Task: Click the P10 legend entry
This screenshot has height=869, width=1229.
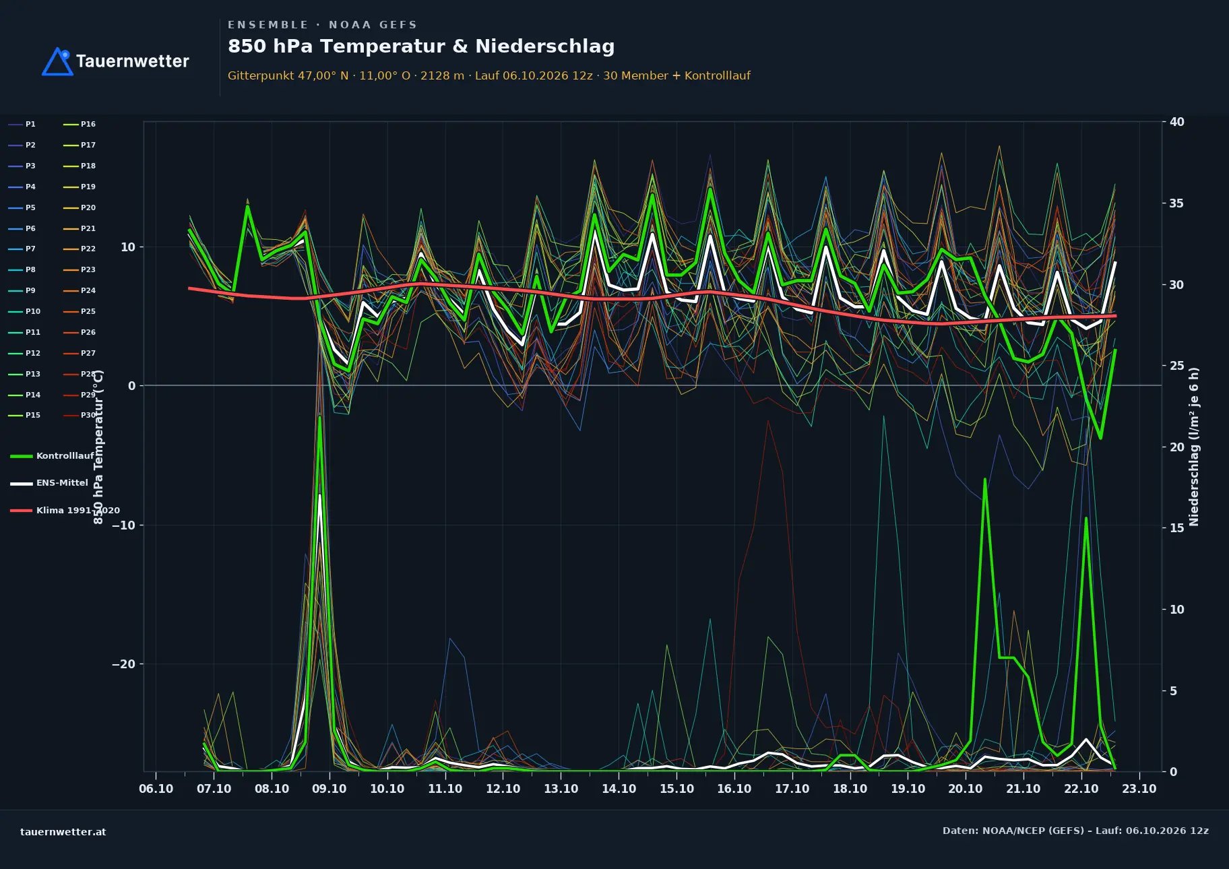Action: click(x=24, y=311)
